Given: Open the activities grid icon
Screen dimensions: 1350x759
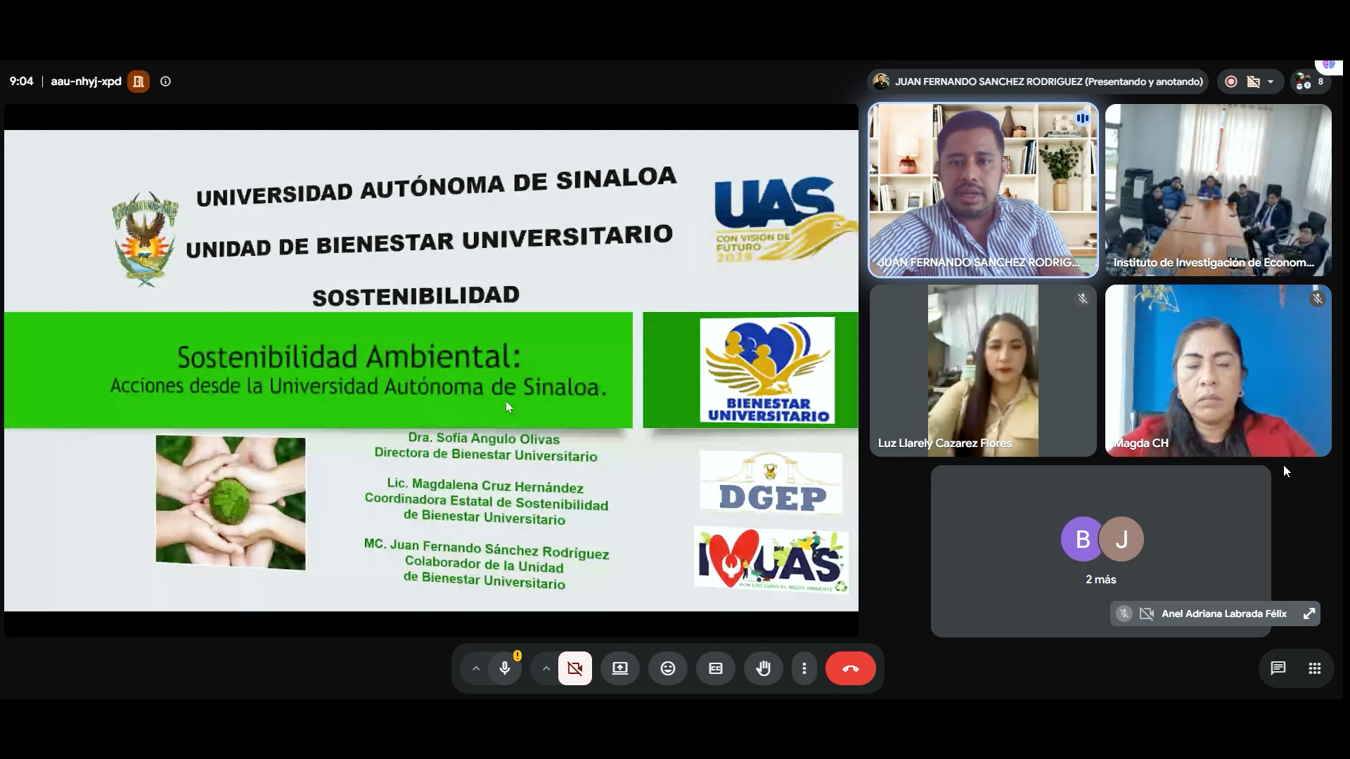Looking at the screenshot, I should coord(1315,668).
